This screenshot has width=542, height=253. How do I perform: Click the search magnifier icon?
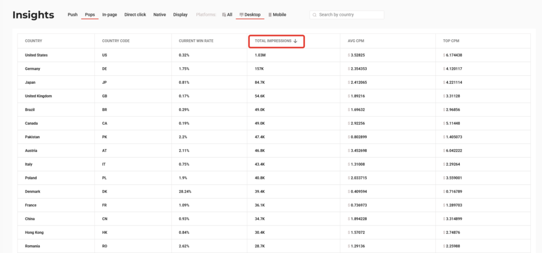[314, 15]
